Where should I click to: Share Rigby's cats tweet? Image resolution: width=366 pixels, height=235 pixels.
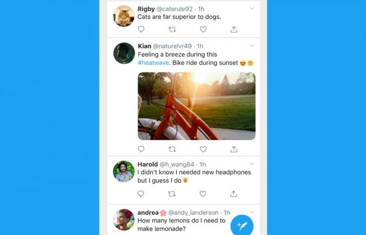234,30
